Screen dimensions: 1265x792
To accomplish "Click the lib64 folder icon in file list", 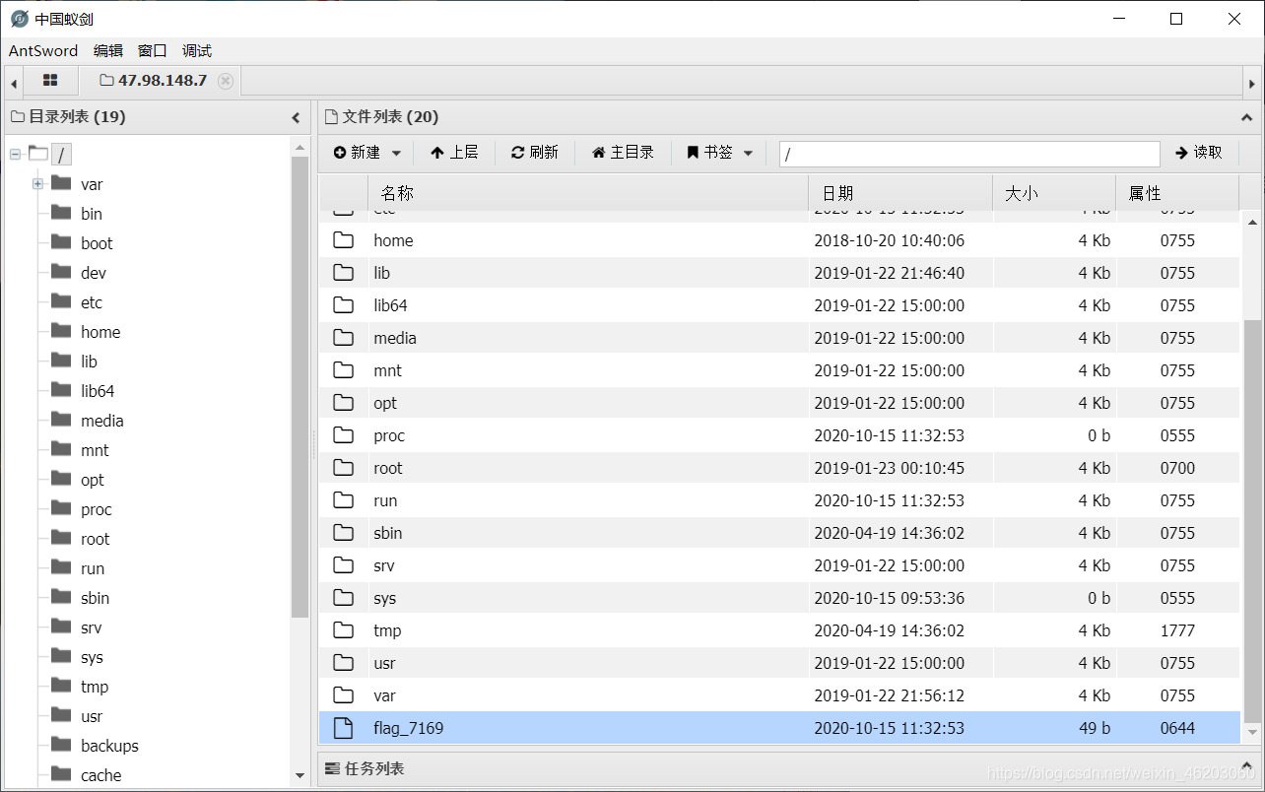I will tap(343, 305).
